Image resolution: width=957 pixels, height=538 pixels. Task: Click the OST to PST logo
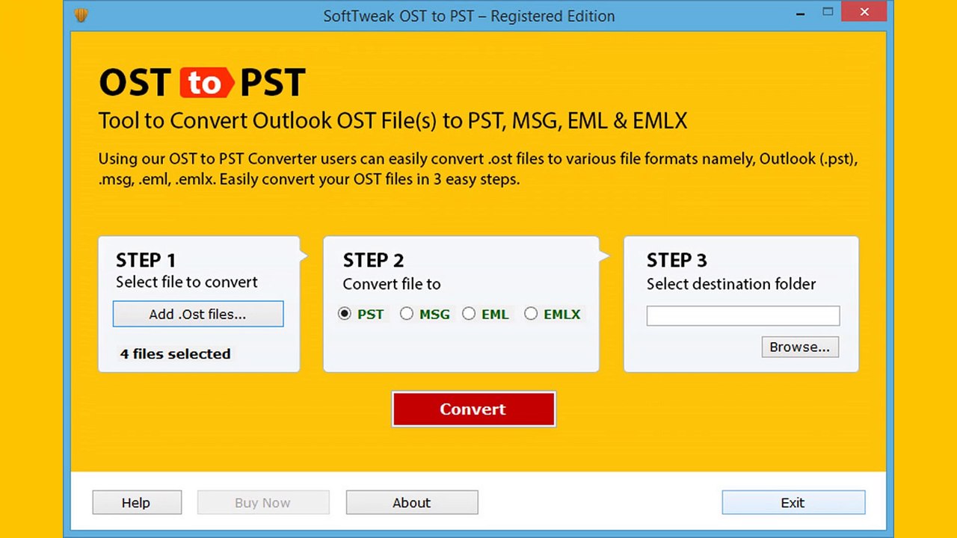[203, 82]
